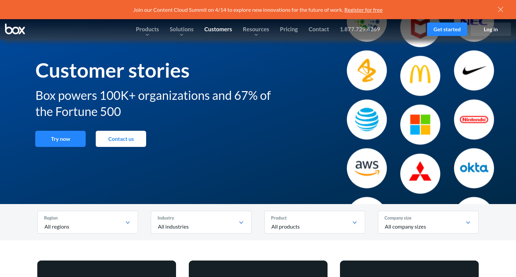The image size is (516, 277).
Task: Dismiss the orange summit banner
Action: pyautogui.click(x=501, y=9)
